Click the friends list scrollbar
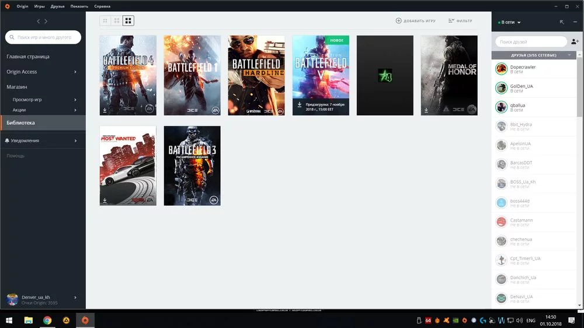This screenshot has height=328, width=584. [x=579, y=87]
